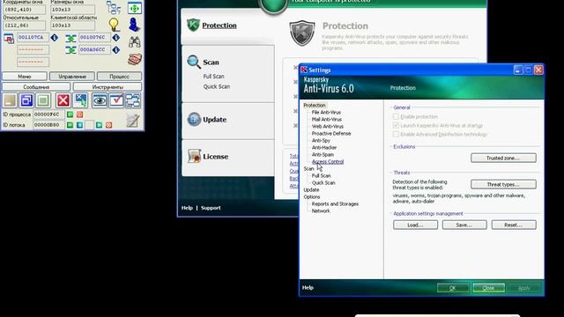Click the tan minimize-window toolbar icon
This screenshot has width=564, height=317.
[x=10, y=100]
